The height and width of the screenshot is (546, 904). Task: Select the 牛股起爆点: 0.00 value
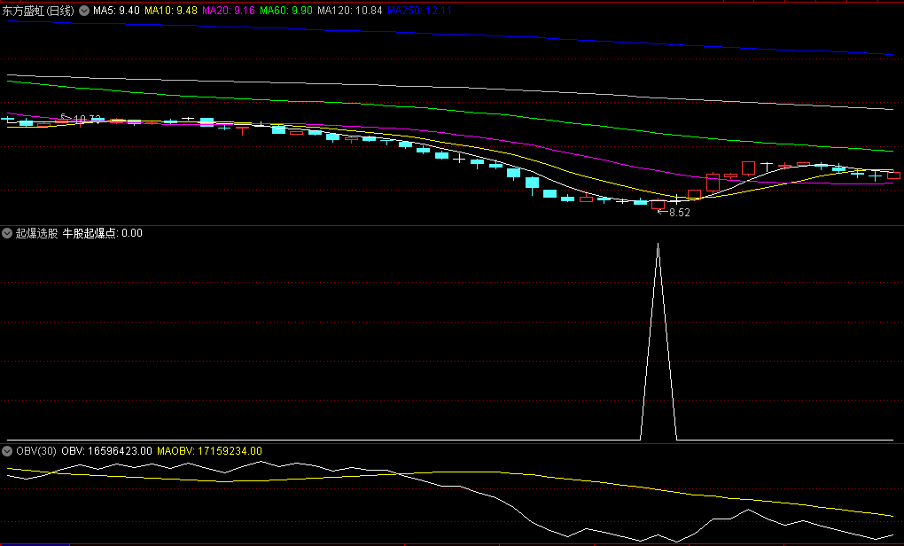click(x=103, y=233)
